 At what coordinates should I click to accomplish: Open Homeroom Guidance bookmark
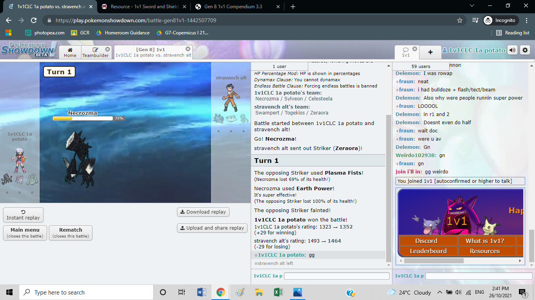point(122,33)
